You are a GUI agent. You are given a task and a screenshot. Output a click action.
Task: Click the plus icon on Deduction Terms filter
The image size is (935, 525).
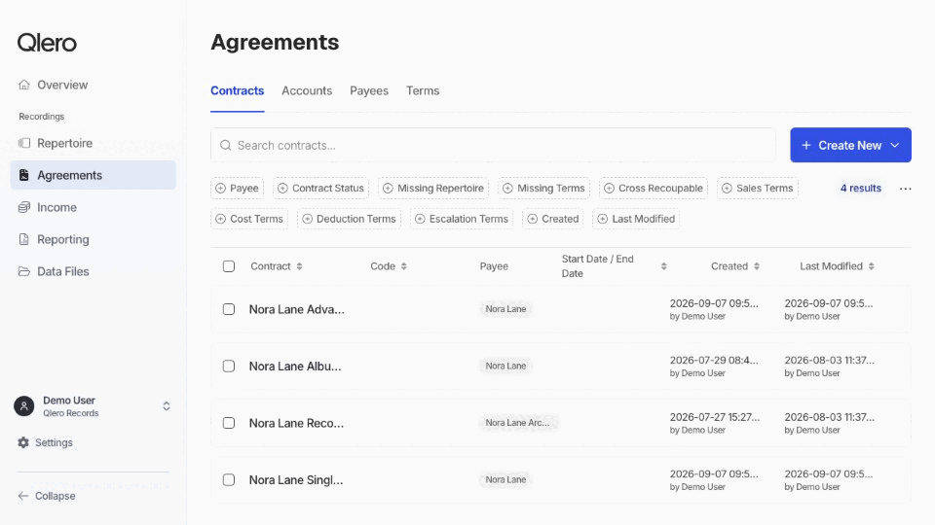pos(307,219)
